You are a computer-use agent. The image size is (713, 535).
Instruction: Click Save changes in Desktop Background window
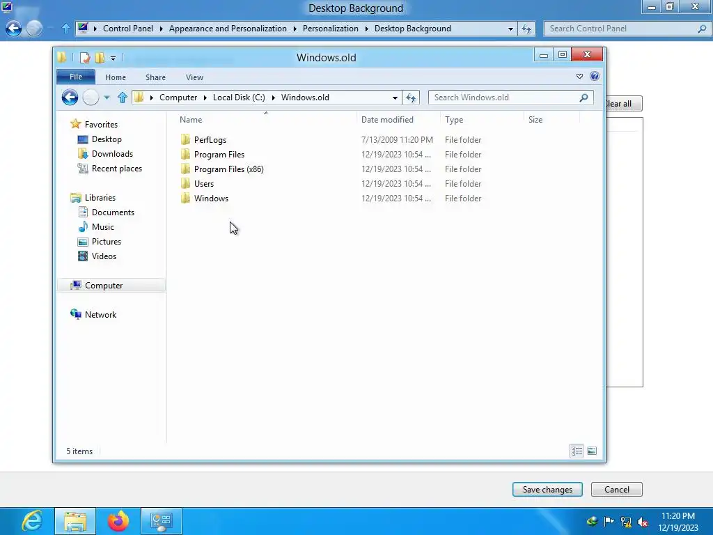click(x=547, y=490)
